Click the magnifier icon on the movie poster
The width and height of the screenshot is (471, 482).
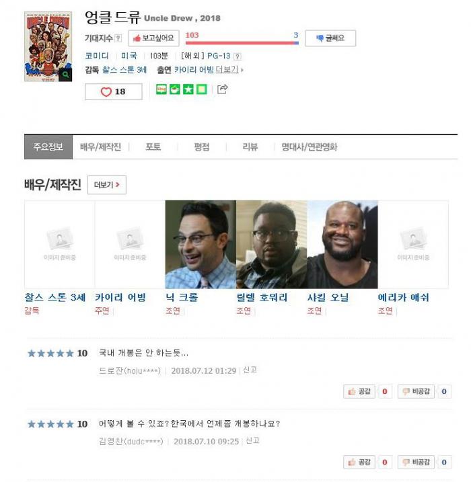coord(65,75)
